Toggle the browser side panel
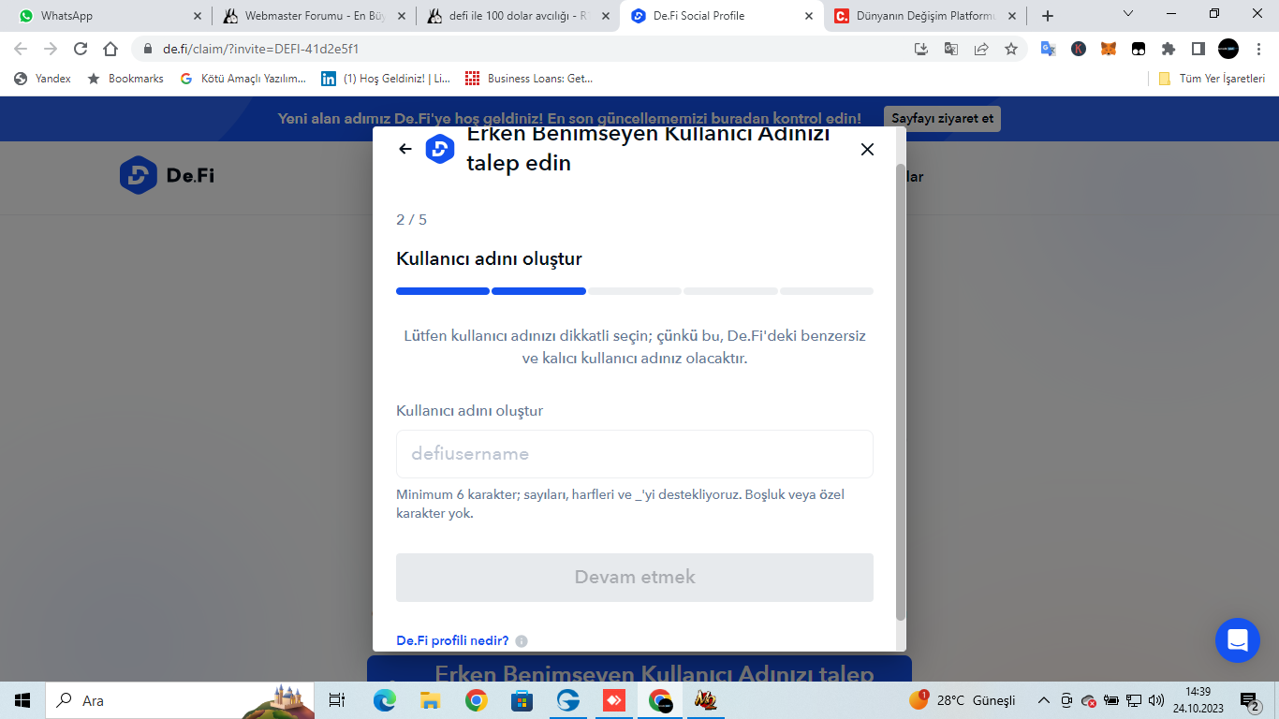 [x=1198, y=49]
